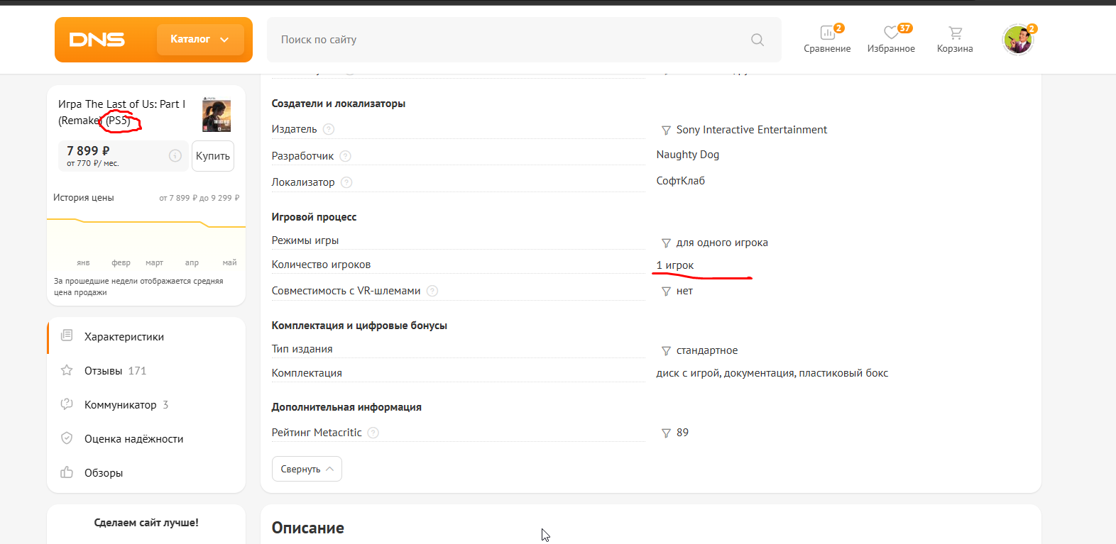Click the Характеристики list icon

(67, 335)
